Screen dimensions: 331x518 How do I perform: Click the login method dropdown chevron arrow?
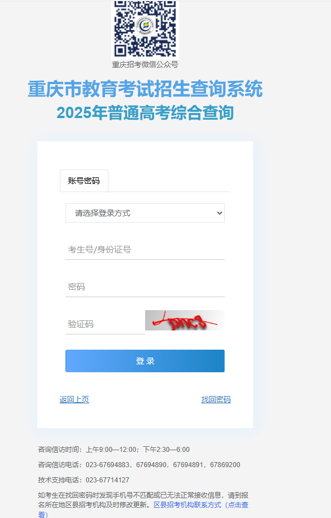pyautogui.click(x=220, y=213)
